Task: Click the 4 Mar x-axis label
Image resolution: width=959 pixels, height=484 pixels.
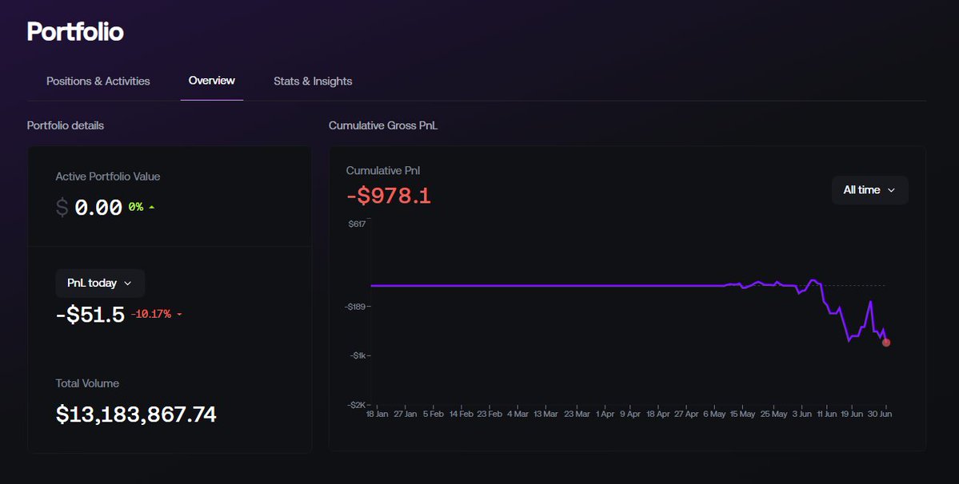Action: pyautogui.click(x=517, y=414)
